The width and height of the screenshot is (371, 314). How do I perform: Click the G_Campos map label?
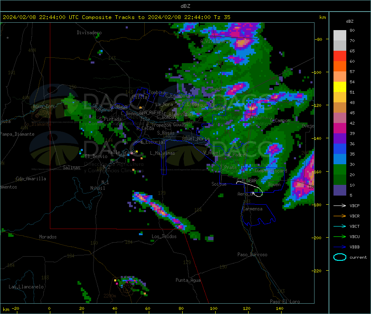click(x=280, y=120)
